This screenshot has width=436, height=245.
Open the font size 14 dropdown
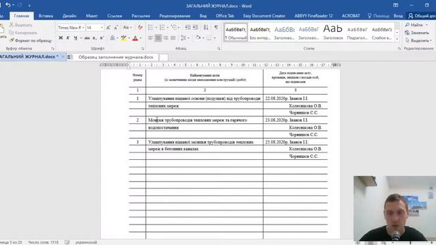pos(102,27)
